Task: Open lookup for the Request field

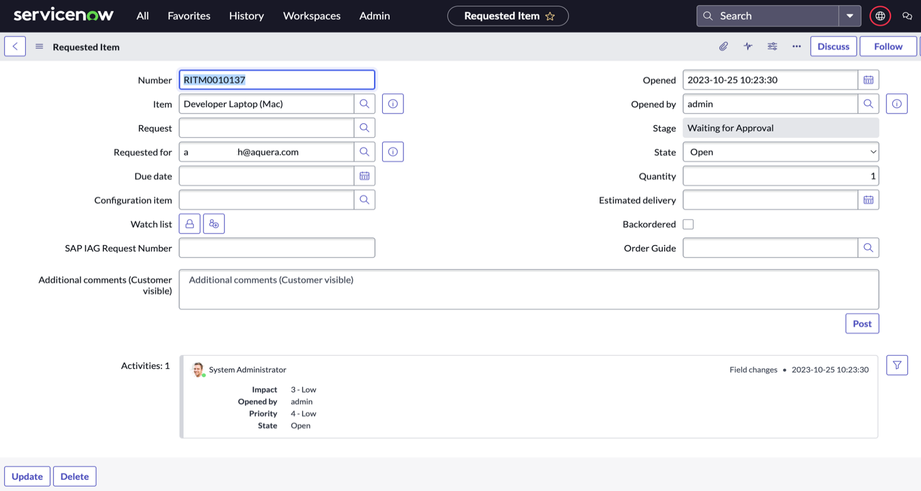Action: click(365, 128)
